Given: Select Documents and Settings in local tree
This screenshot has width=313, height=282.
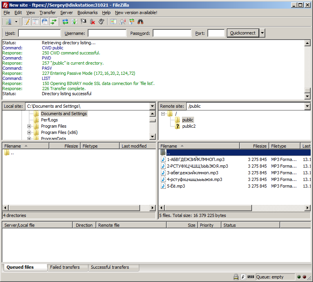Looking at the screenshot, I should [64, 114].
